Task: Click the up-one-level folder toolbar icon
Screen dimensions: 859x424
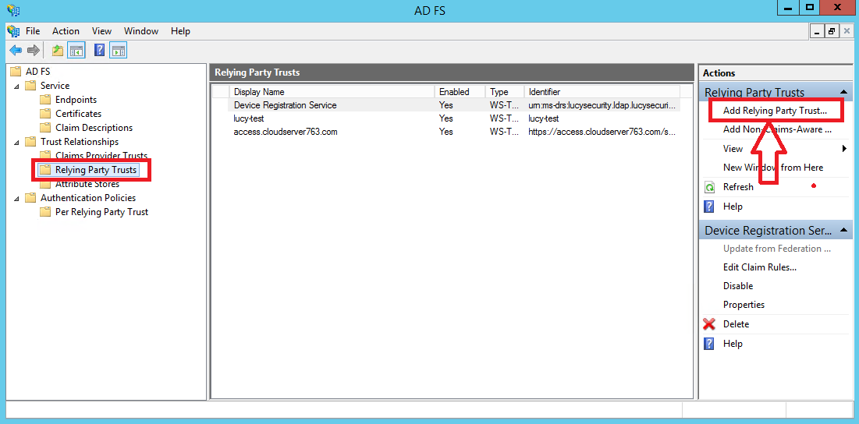Action: click(58, 51)
